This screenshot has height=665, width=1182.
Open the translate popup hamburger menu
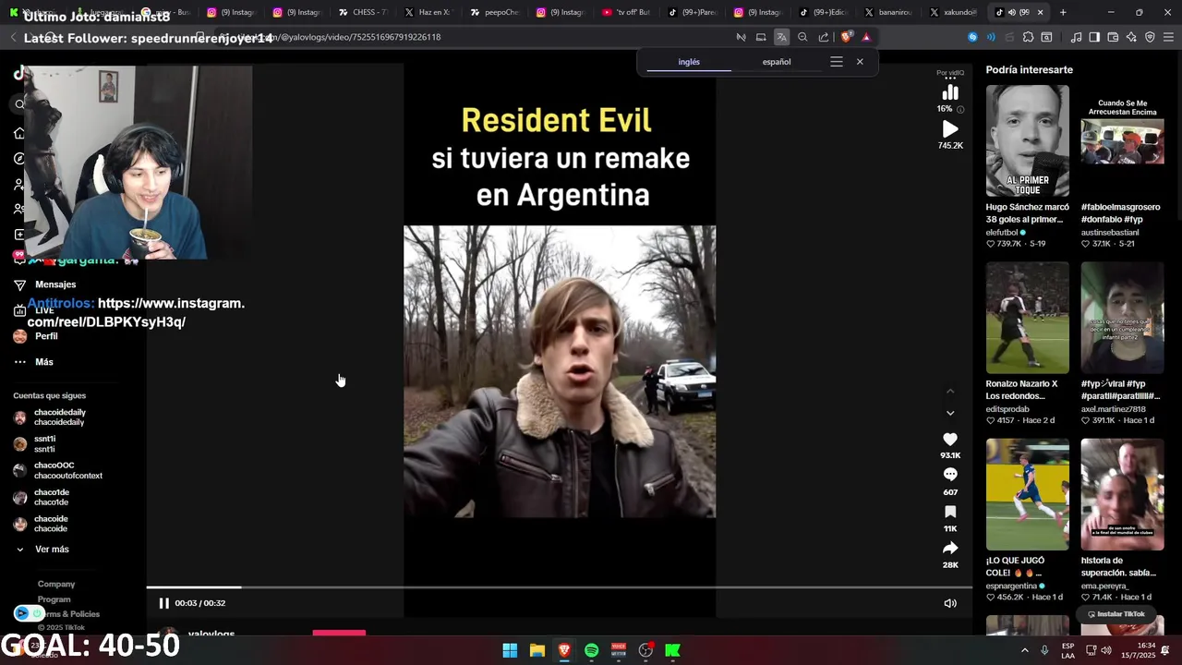tap(837, 62)
